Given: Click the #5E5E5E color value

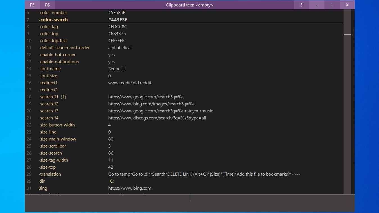Looking at the screenshot, I should (x=117, y=13).
